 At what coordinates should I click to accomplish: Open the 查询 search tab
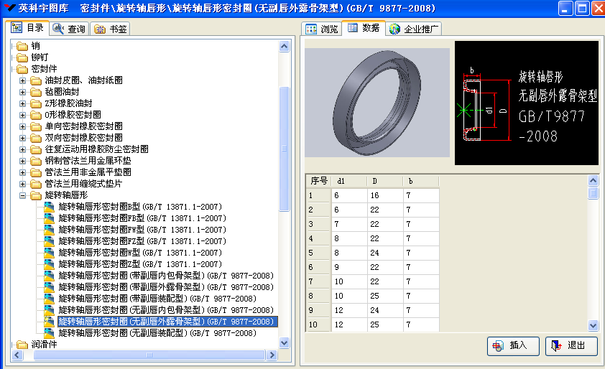pyautogui.click(x=70, y=29)
